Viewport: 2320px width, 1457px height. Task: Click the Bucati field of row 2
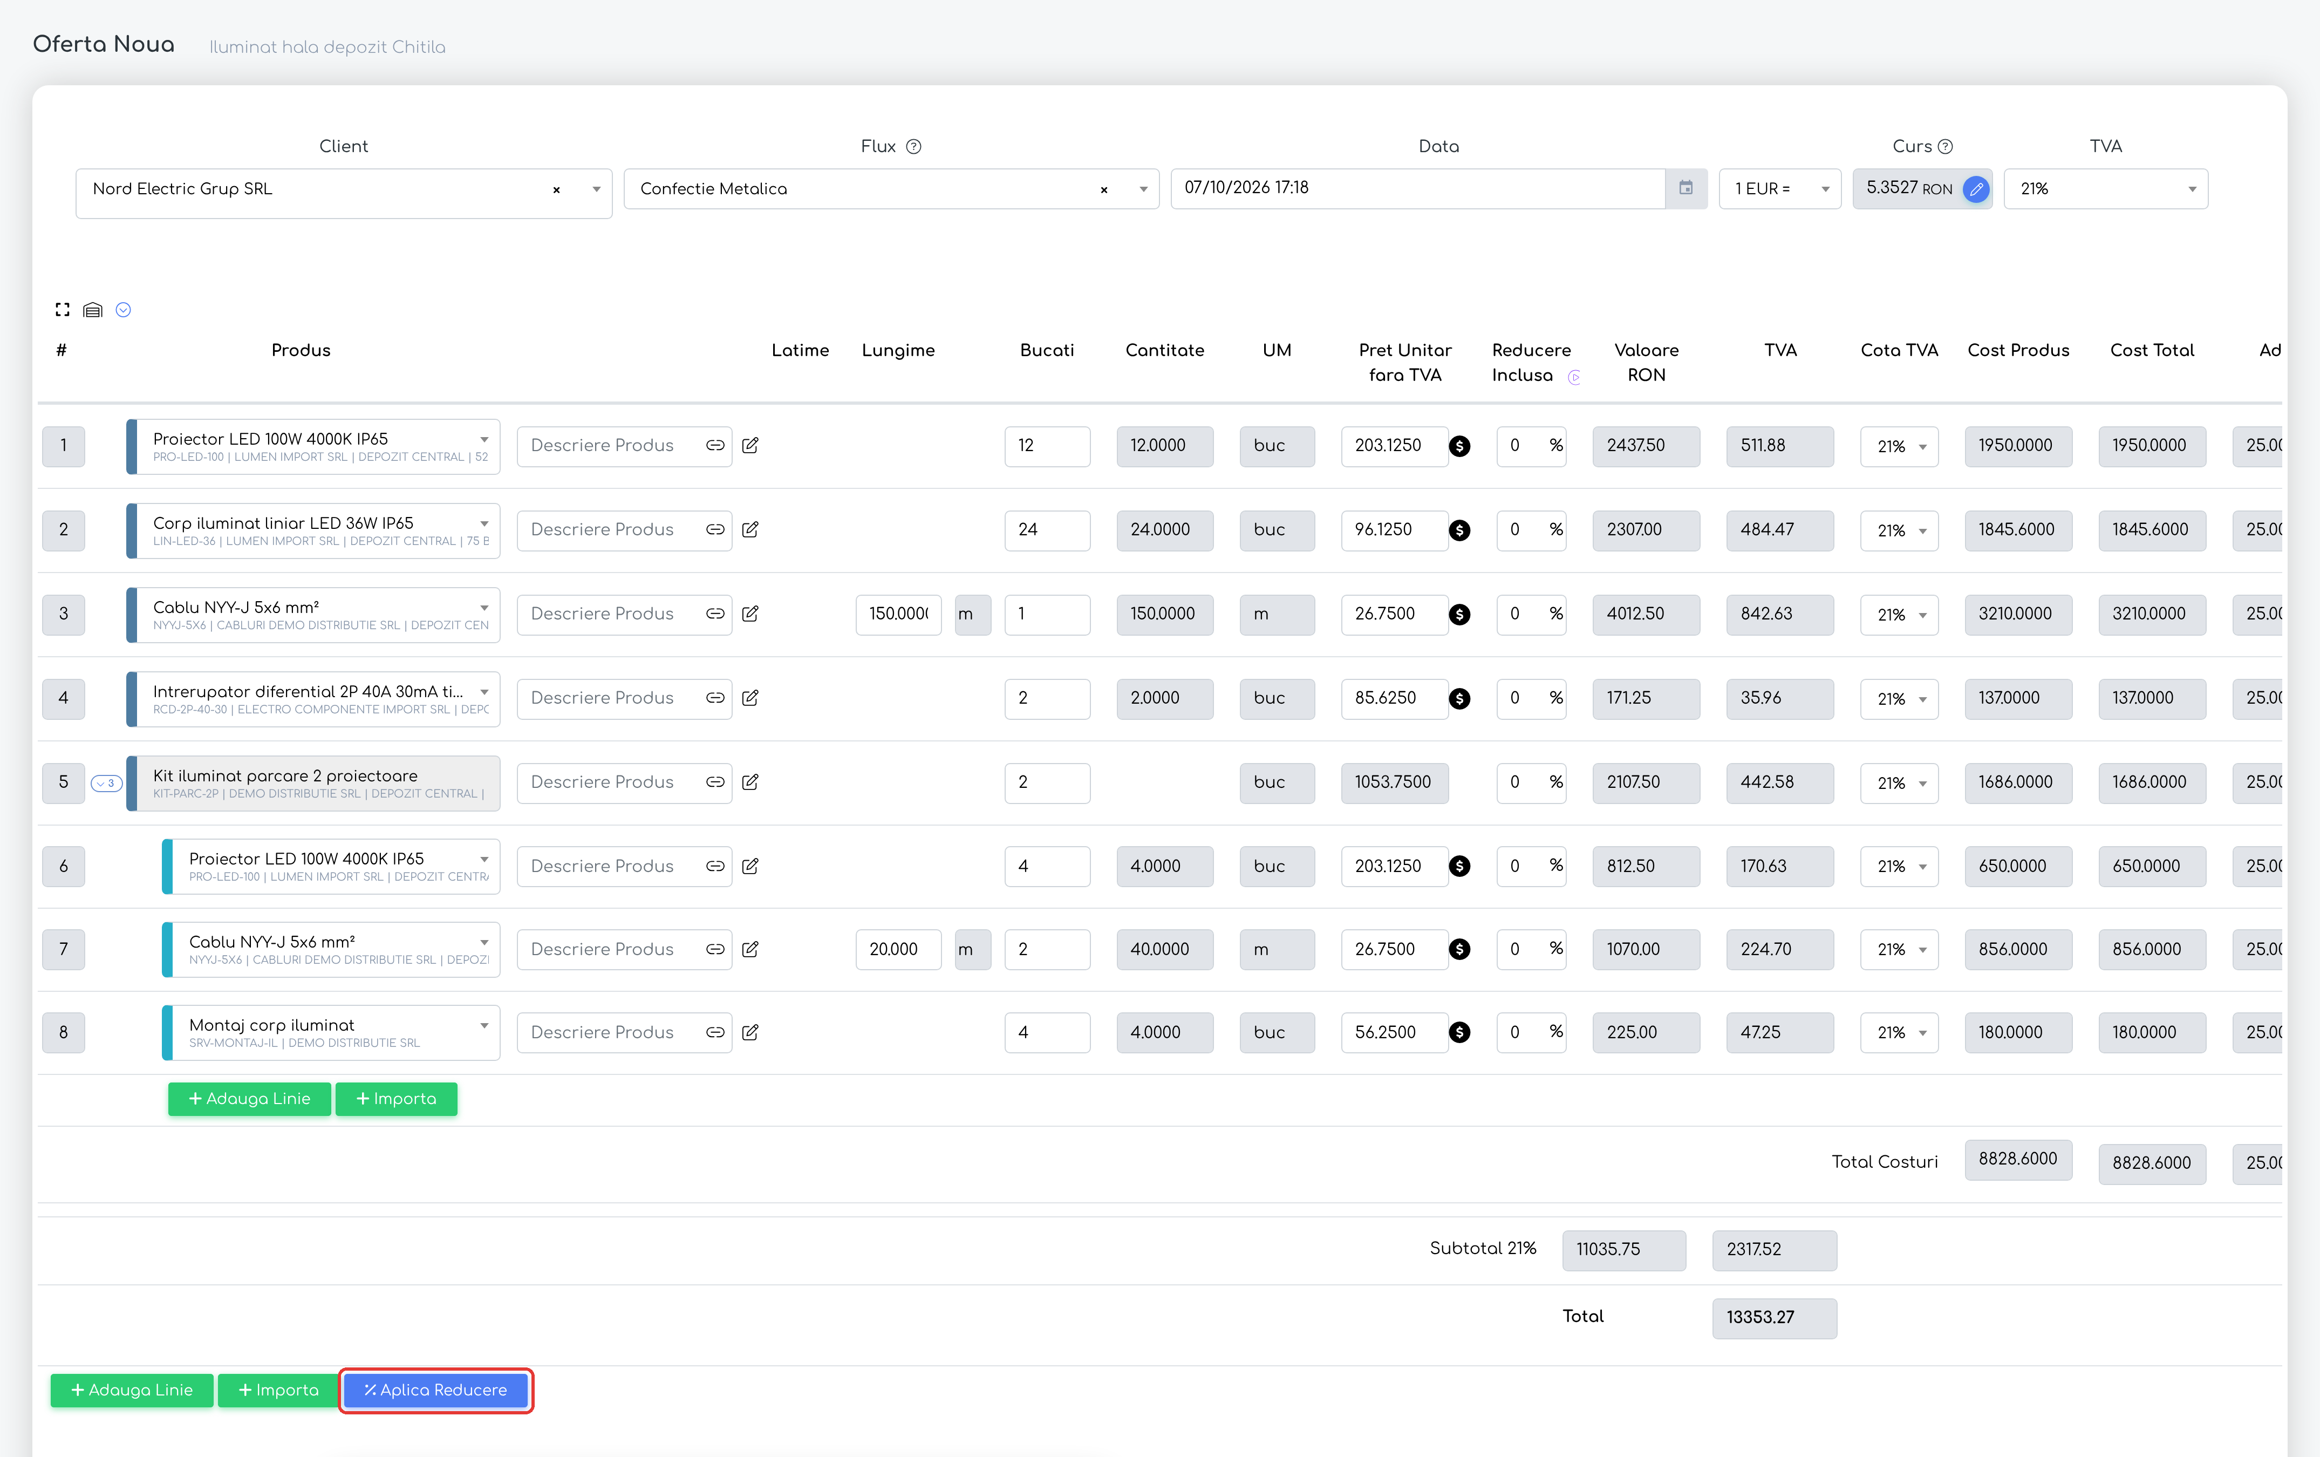pos(1047,530)
